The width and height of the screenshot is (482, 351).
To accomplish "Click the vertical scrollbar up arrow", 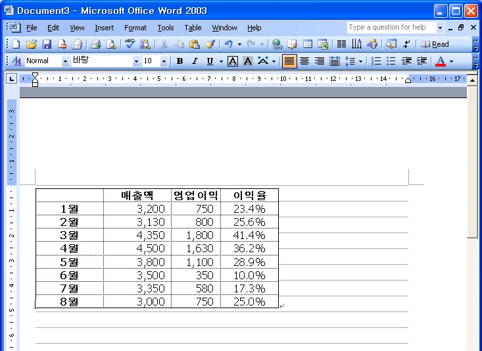I will [472, 80].
